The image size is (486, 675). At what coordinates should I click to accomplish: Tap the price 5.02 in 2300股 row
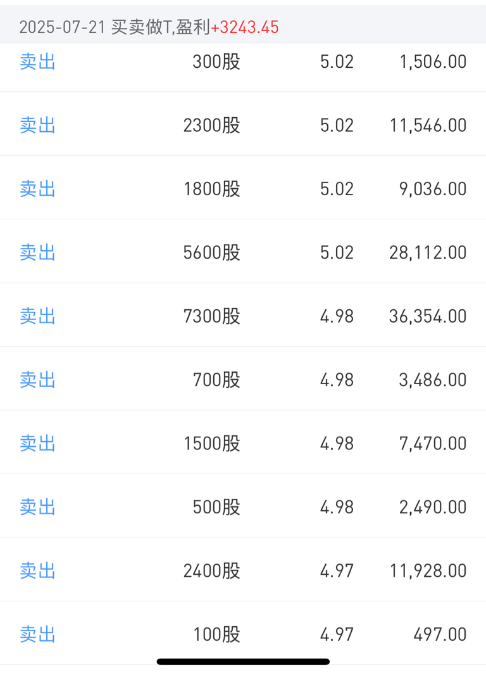click(337, 125)
